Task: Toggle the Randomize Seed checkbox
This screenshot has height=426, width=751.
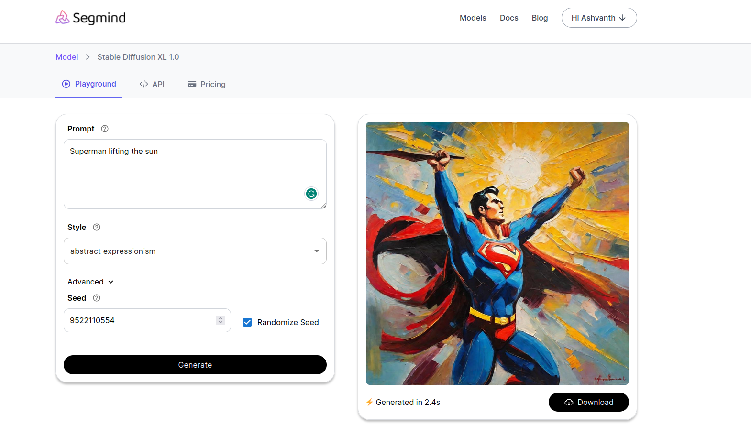Action: tap(247, 322)
